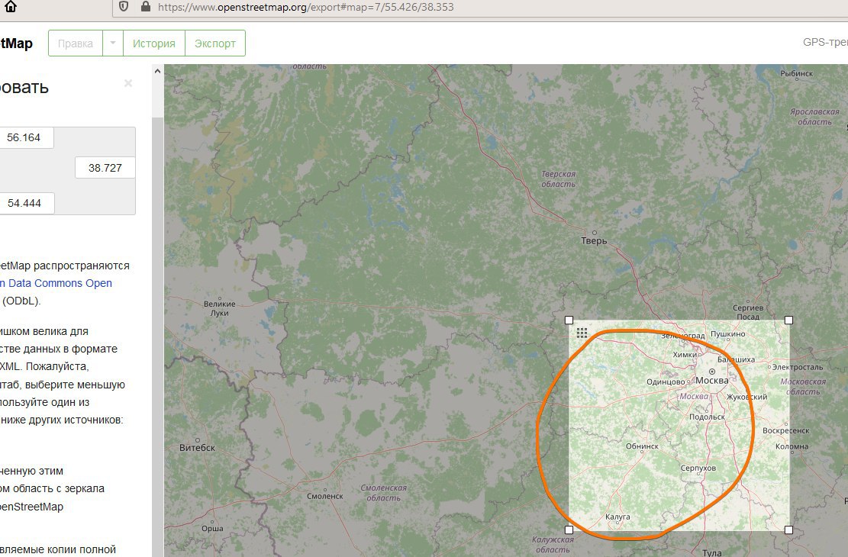Screen dimensions: 848x557
Task: Click the Калужская область region label
Action: pos(553,545)
